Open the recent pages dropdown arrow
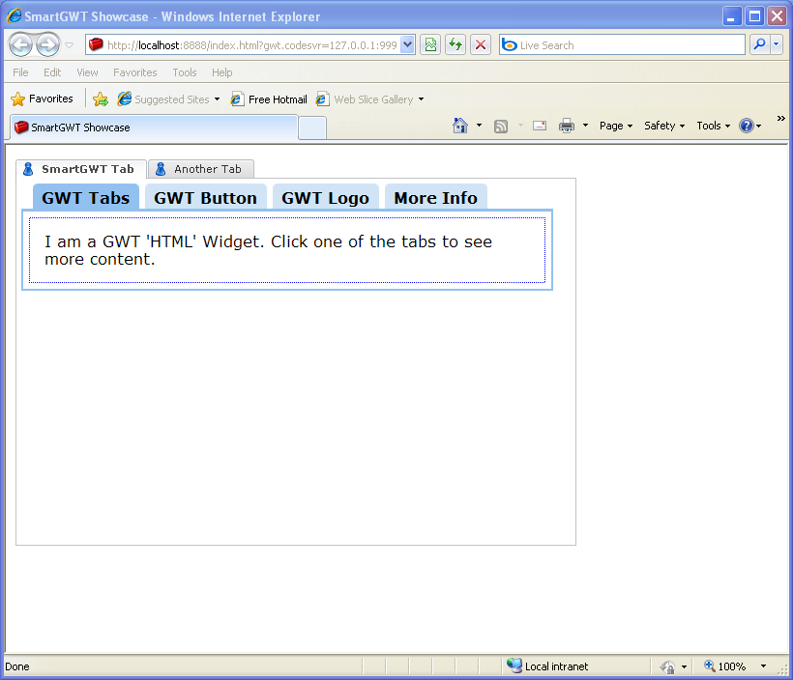 70,45
